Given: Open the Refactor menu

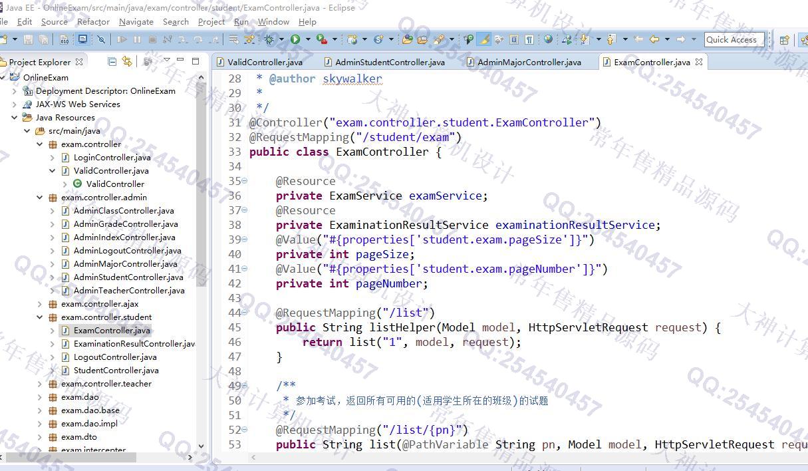Looking at the screenshot, I should [x=93, y=21].
